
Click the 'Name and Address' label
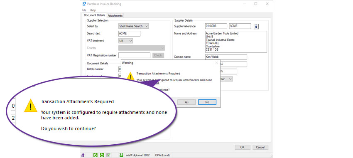[185, 33]
